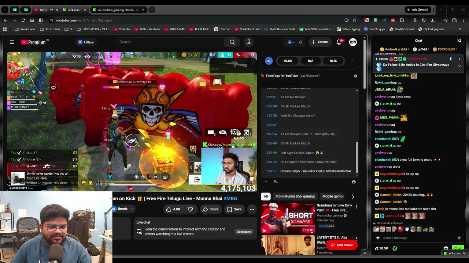Open Kick chat settings gear
This screenshot has height=263, width=469.
[x=446, y=248]
